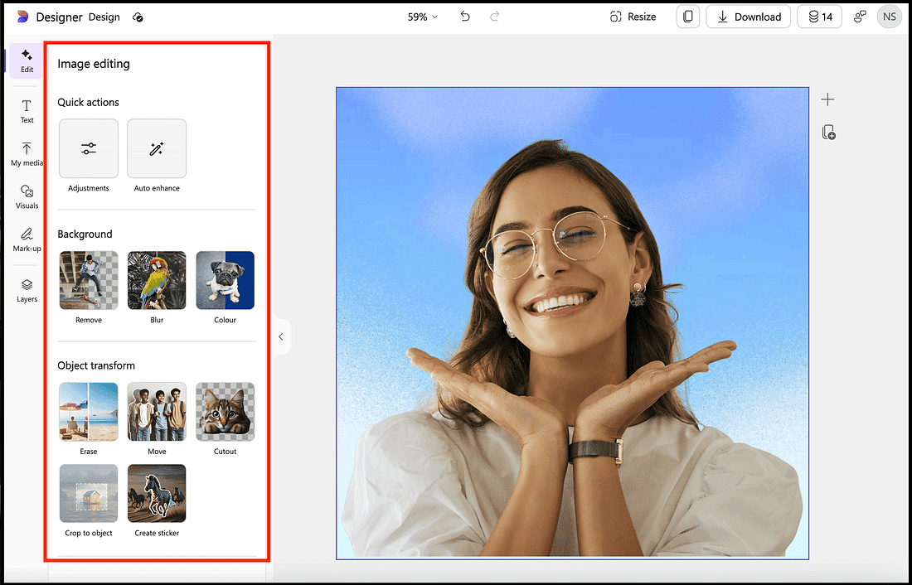The image size is (912, 585).
Task: Click the Quick actions heading
Action: click(88, 103)
